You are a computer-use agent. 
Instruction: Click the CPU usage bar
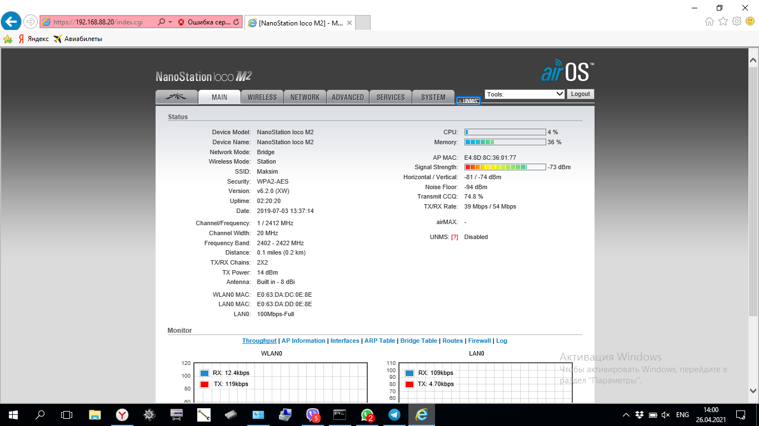(x=505, y=132)
